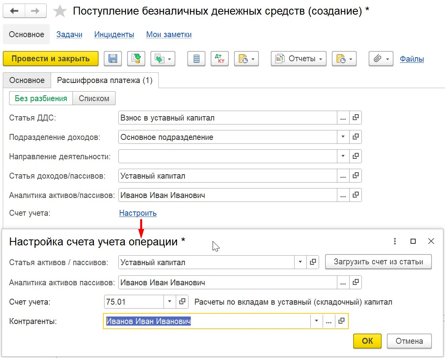
Task: Open the Подразделение доходов item form
Action: (355, 137)
